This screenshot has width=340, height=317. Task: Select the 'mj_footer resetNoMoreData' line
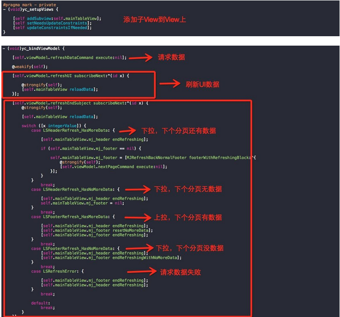pyautogui.click(x=97, y=230)
